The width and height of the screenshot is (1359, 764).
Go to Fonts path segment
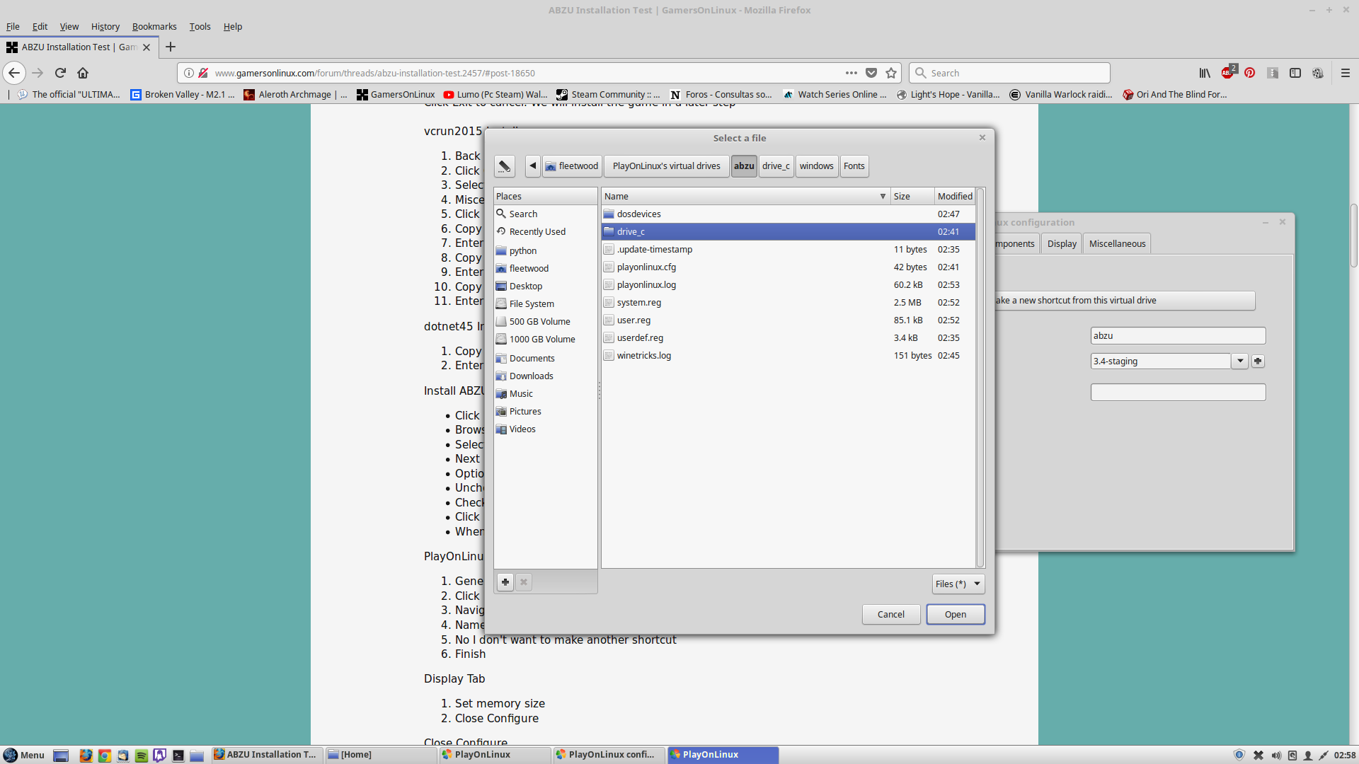pos(854,166)
